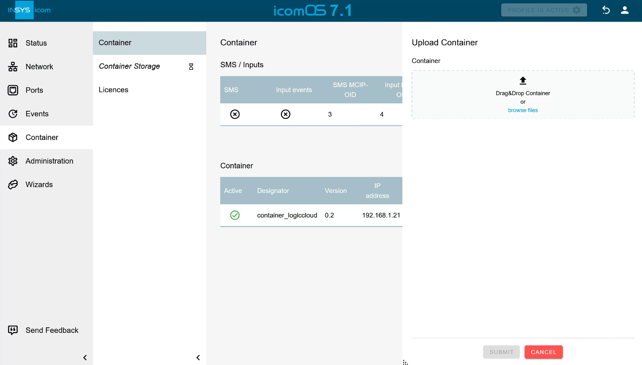This screenshot has width=642, height=365.
Task: Open the Container Storage submenu item
Action: coord(129,66)
